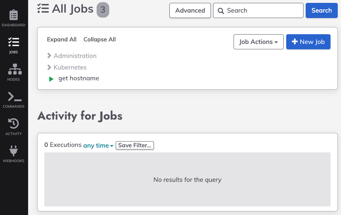Open the Nodes network icon
Screen dimensions: 341x215
pos(15,69)
